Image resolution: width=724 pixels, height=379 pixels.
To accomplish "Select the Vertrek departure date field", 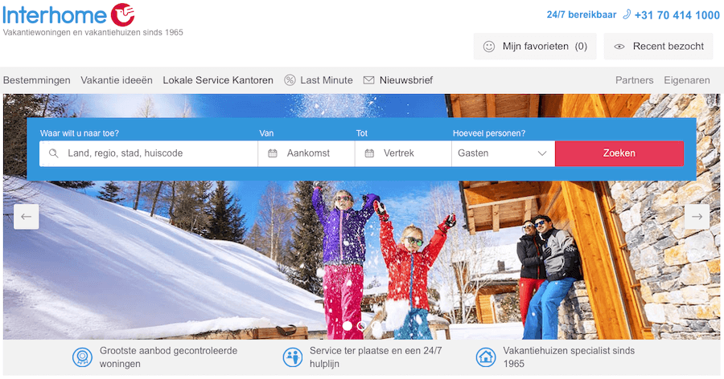I will coord(403,153).
